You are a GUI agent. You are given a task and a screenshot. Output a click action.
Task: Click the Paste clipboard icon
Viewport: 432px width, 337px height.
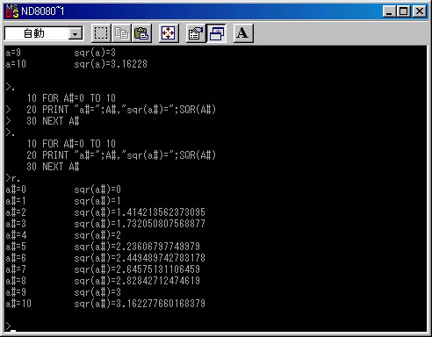coord(141,33)
